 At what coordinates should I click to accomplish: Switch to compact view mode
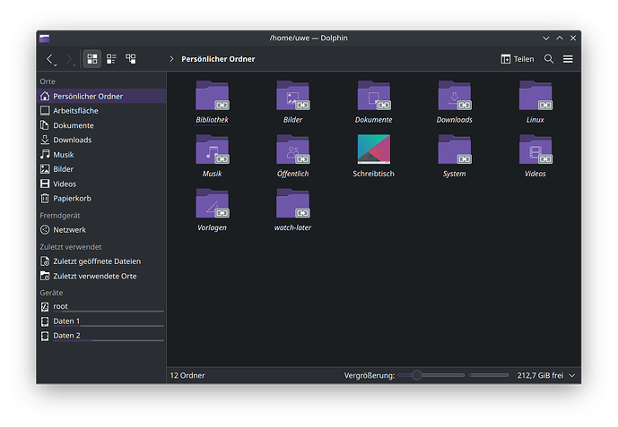tap(111, 59)
